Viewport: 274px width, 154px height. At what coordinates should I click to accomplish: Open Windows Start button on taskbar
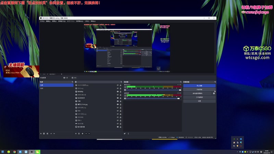3,152
